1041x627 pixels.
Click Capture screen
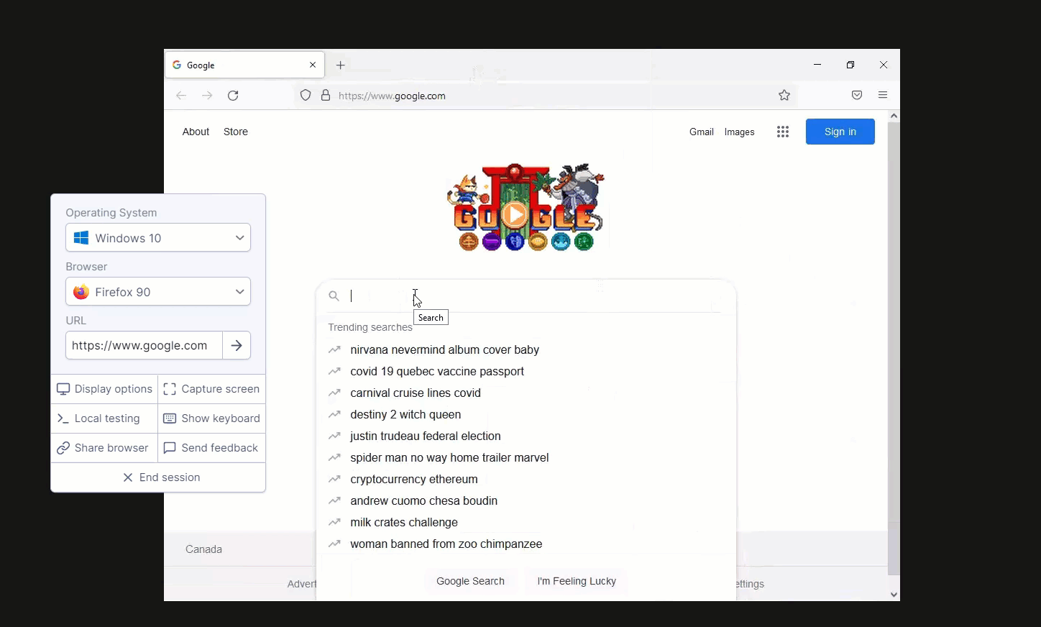(211, 389)
